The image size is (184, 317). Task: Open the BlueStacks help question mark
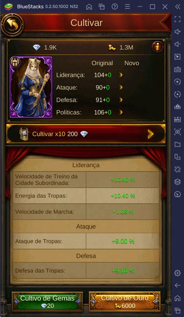pyautogui.click(x=115, y=7)
